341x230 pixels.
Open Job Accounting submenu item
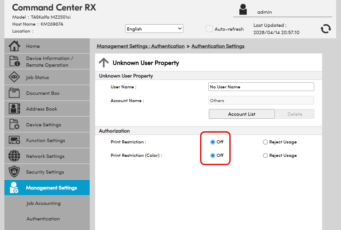(43, 203)
